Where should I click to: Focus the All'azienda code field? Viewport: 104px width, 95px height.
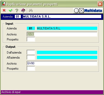click(x=31, y=57)
